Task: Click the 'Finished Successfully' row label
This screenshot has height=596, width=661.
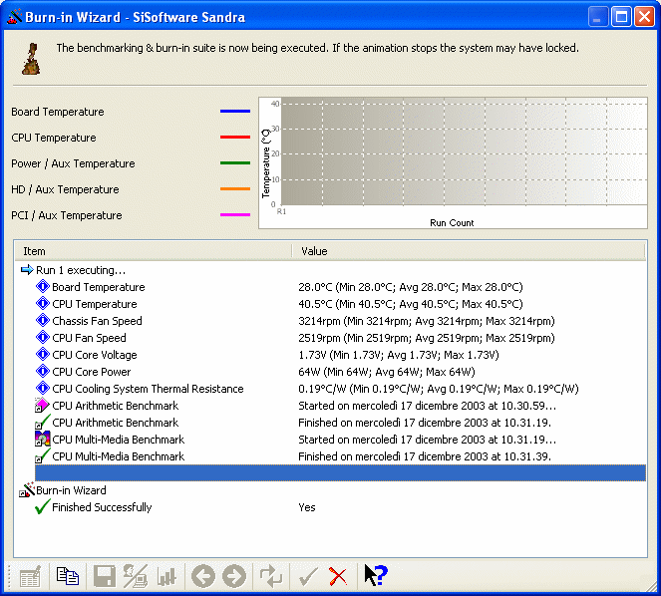Action: tap(102, 507)
